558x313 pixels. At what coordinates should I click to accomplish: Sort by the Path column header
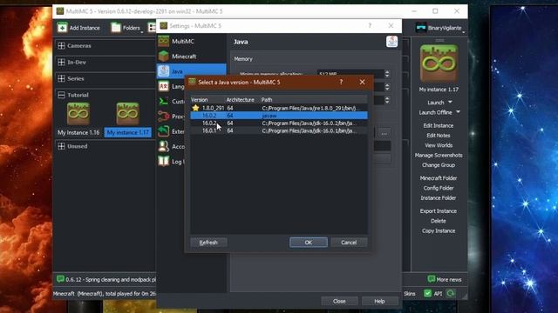click(314, 100)
